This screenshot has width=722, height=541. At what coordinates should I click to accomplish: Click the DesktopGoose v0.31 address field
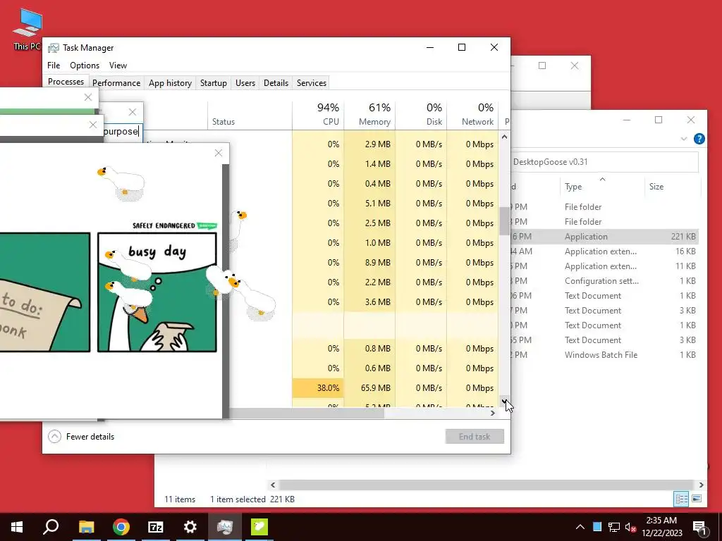[604, 162]
